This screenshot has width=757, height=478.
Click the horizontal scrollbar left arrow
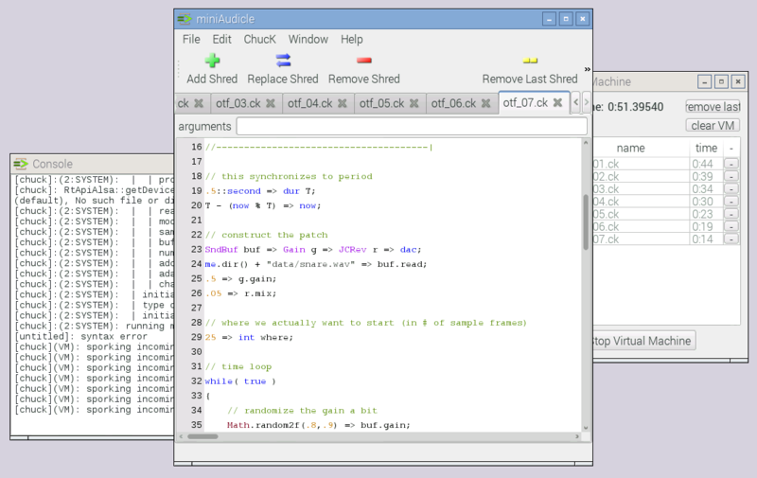[181, 436]
